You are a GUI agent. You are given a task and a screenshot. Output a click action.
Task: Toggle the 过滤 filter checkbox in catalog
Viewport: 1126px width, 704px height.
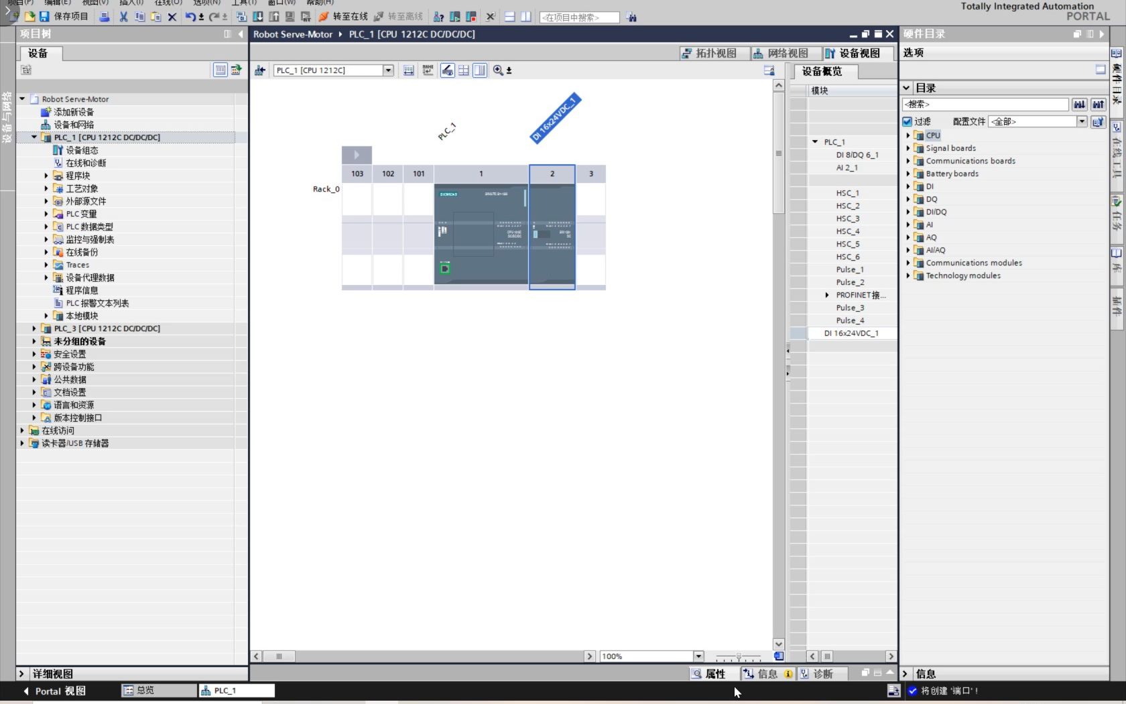[907, 121]
